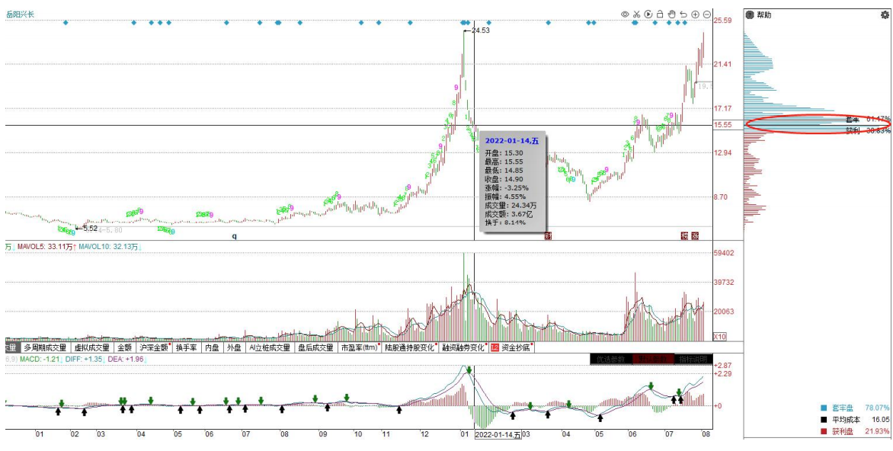893x451 pixels.
Task: Zoom in with the plus icon
Action: point(696,14)
